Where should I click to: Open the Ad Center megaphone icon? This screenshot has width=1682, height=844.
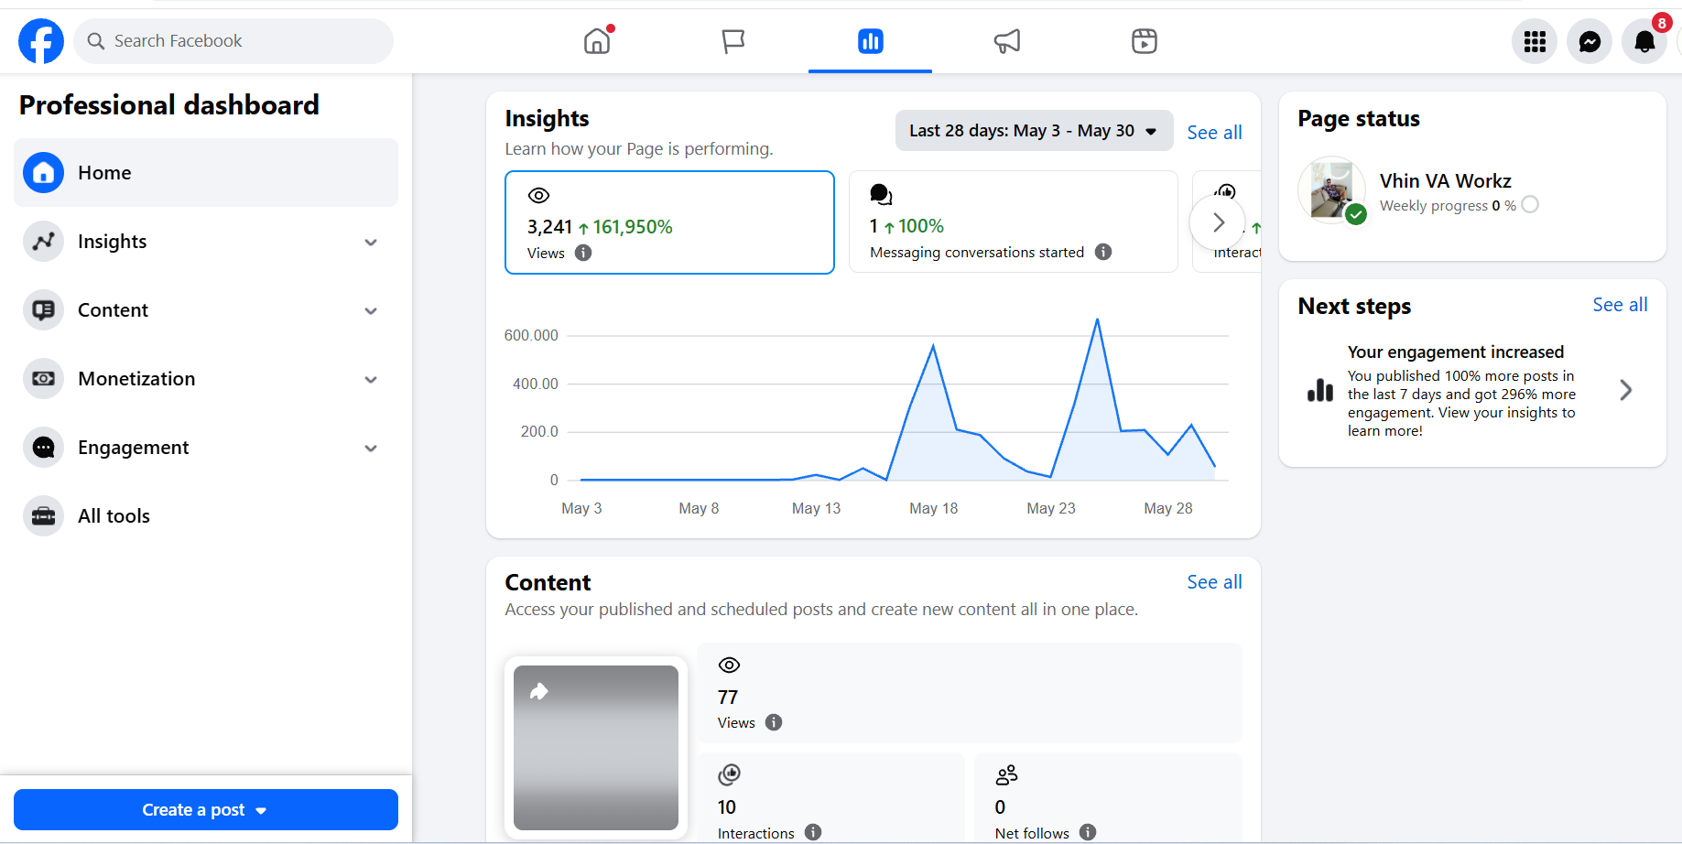click(1007, 41)
